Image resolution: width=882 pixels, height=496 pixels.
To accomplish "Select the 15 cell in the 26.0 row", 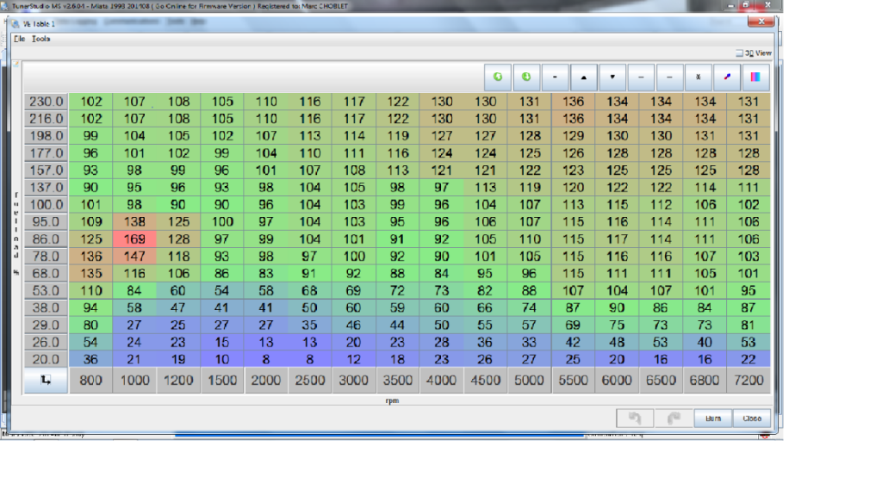I will pyautogui.click(x=222, y=342).
